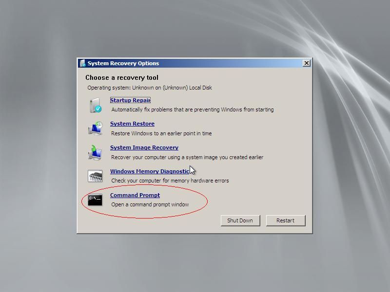Click the System Image Recovery icon
390x292 pixels.
click(x=95, y=152)
